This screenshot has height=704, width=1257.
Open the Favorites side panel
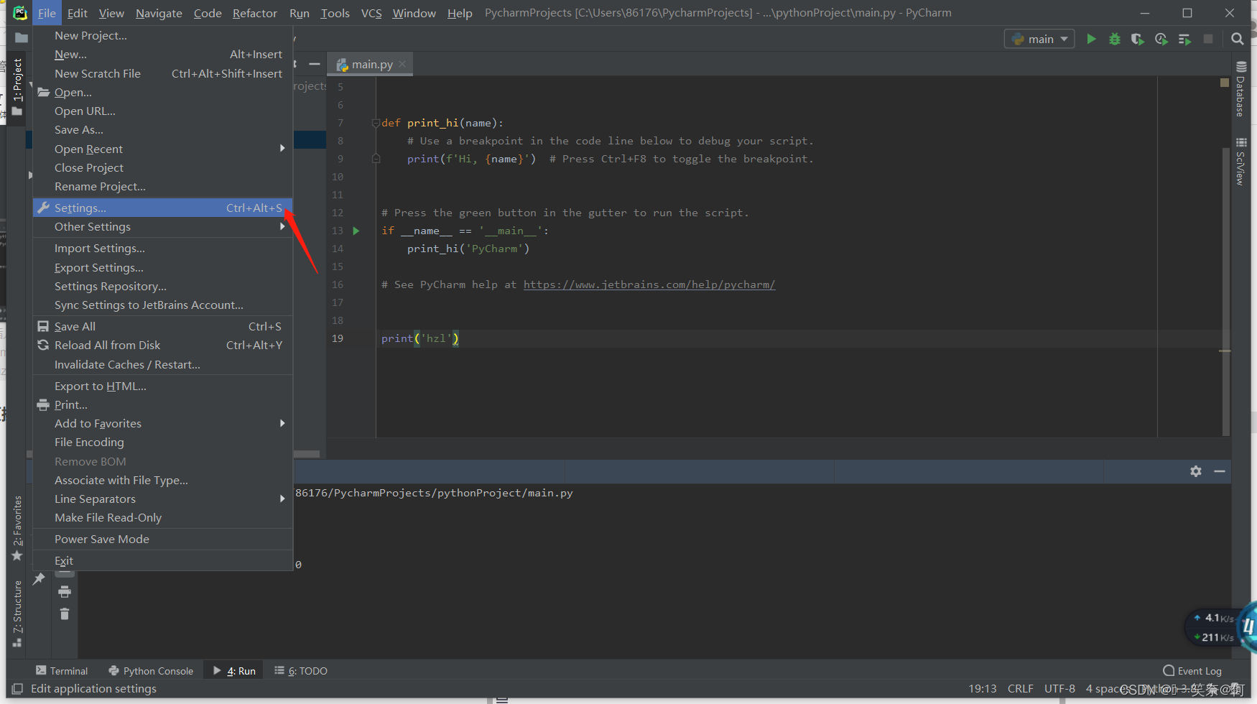point(17,529)
